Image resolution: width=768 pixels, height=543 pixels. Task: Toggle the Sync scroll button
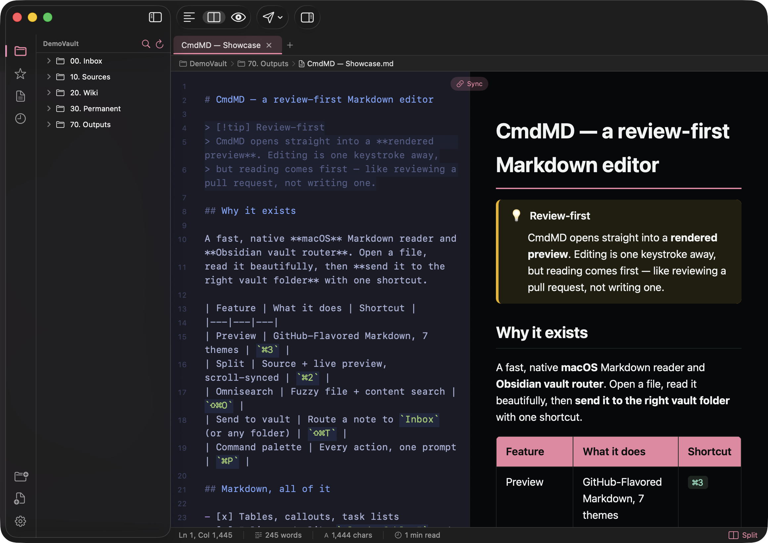coord(469,84)
